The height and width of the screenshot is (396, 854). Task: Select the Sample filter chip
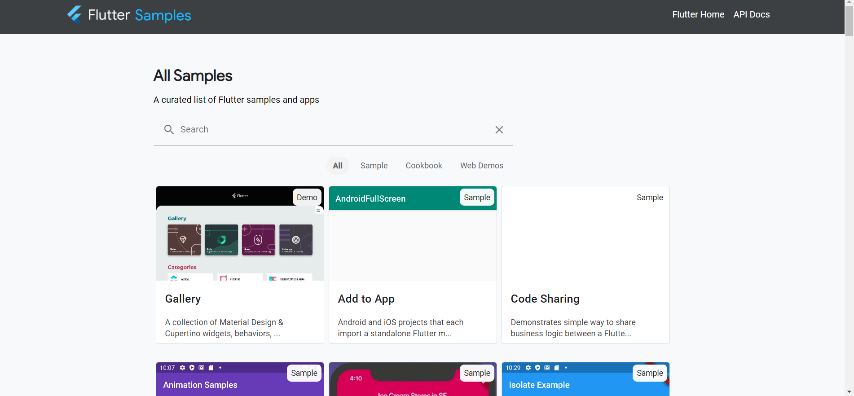coord(374,166)
